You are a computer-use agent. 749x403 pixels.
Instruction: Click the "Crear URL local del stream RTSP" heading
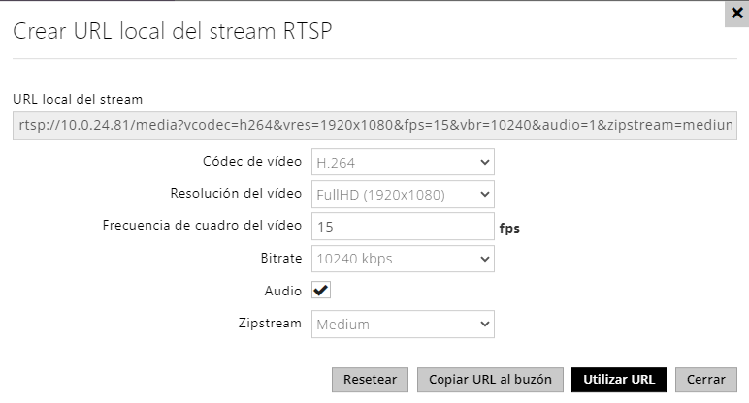pos(172,31)
